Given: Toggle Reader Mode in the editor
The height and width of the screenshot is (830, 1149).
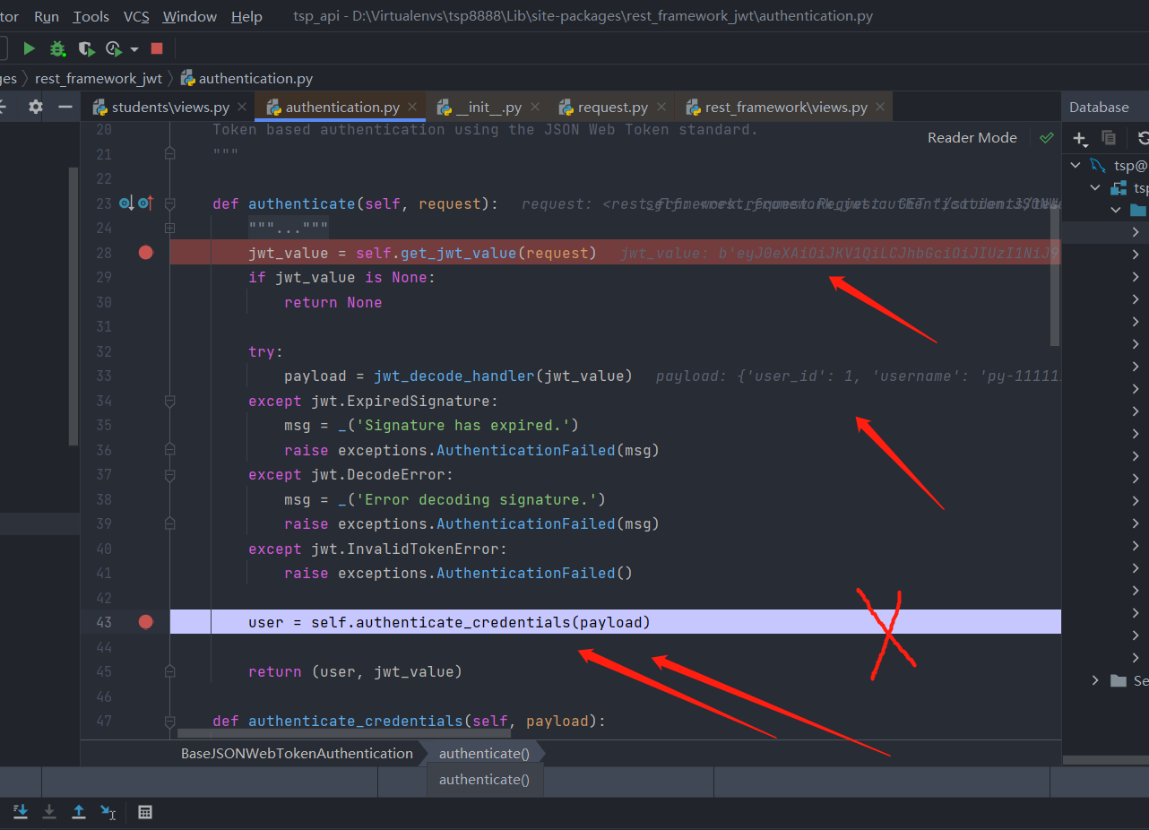Looking at the screenshot, I should coord(972,138).
